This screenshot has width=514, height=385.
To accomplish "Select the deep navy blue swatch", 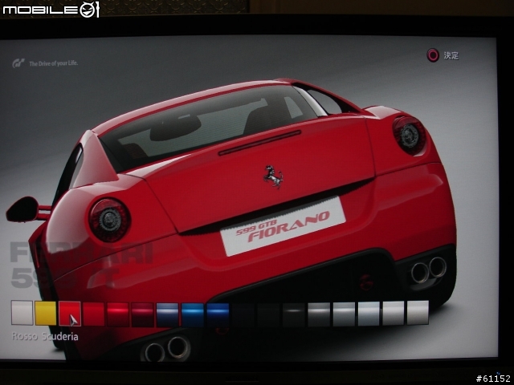I will pos(218,315).
